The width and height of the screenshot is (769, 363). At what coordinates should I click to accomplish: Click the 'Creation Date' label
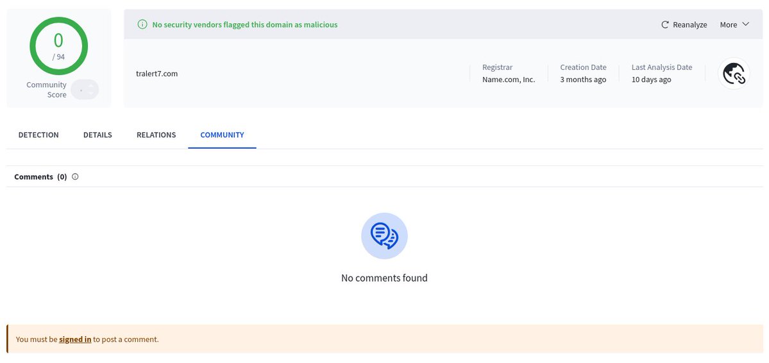click(x=583, y=67)
